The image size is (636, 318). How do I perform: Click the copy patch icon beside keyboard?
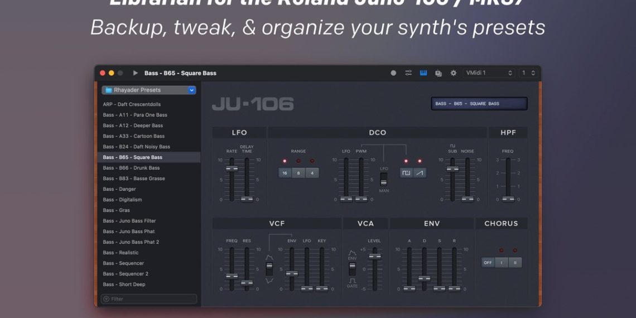(439, 73)
